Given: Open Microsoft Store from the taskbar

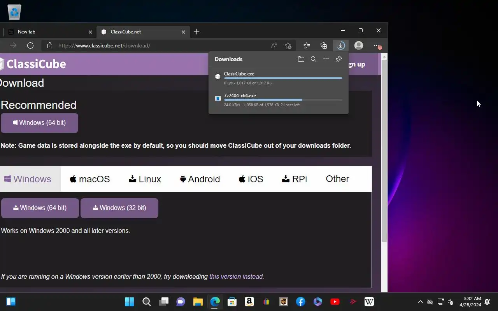Looking at the screenshot, I should [x=232, y=302].
